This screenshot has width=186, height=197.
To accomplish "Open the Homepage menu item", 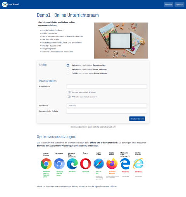I will click(x=169, y=4).
